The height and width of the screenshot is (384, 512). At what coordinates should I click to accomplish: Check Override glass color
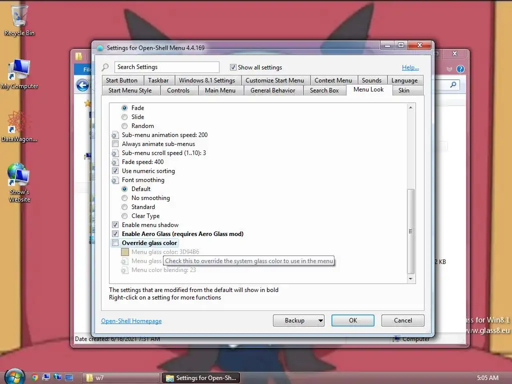115,243
